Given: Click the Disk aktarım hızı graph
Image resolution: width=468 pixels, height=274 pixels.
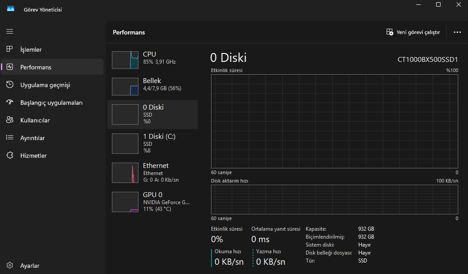Looking at the screenshot, I should [x=334, y=199].
